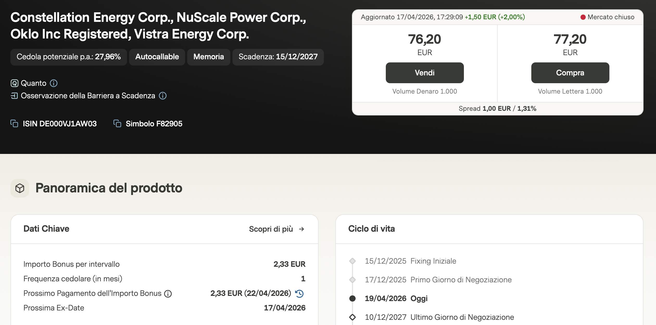
Task: Click the Scadenza 15/12/2027 chip
Action: [278, 57]
